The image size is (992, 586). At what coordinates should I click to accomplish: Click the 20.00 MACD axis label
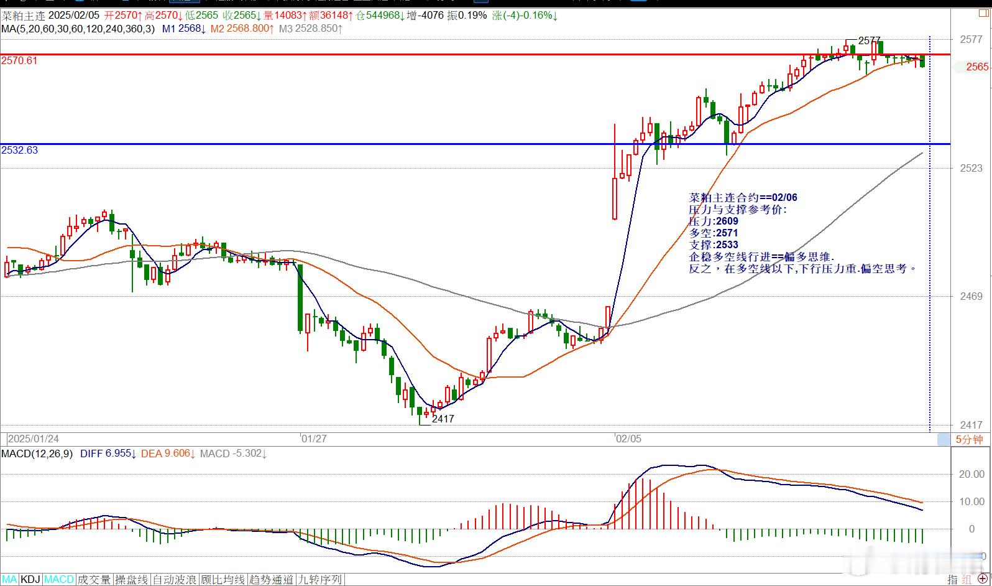971,474
